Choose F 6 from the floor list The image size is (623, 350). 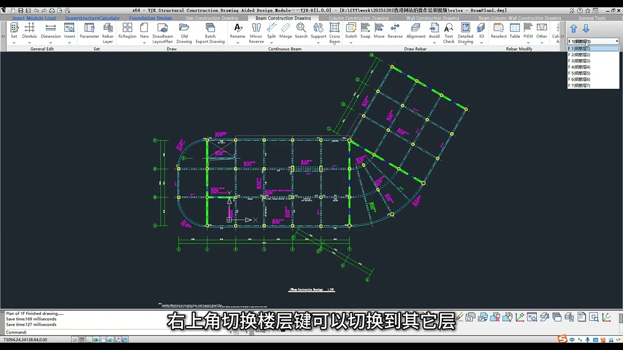coord(593,79)
